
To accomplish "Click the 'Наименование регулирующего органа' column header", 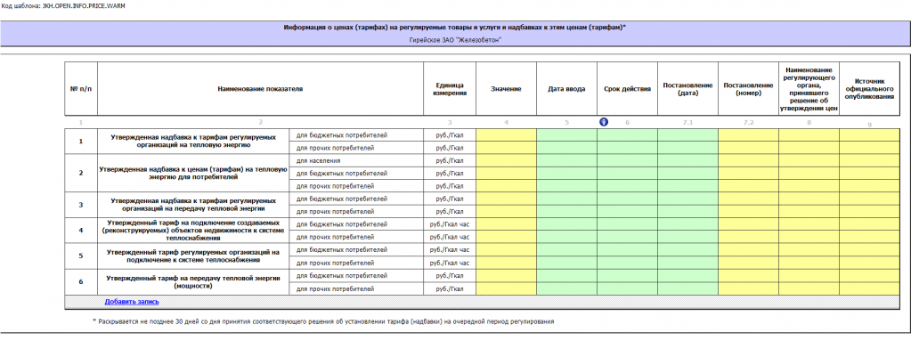I will point(809,89).
